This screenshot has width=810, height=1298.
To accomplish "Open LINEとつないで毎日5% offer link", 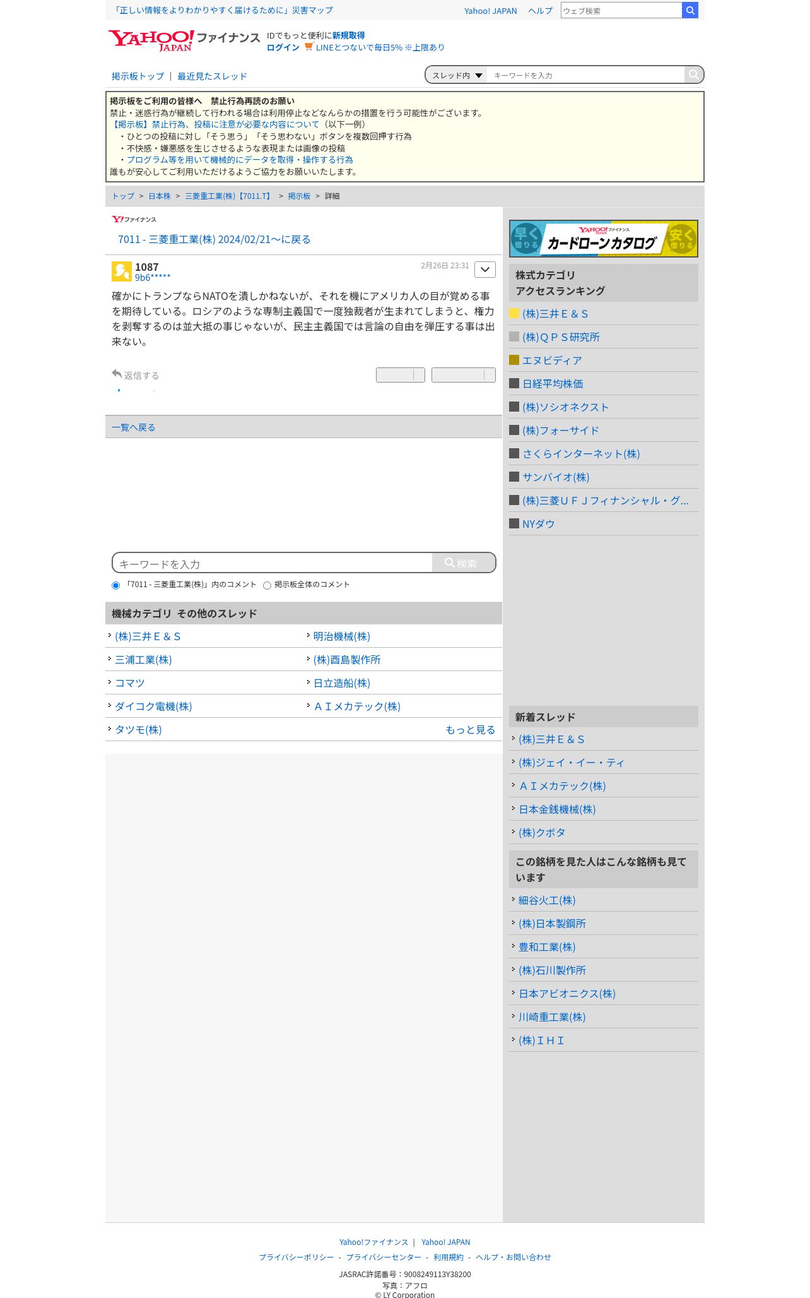I will 380,47.
